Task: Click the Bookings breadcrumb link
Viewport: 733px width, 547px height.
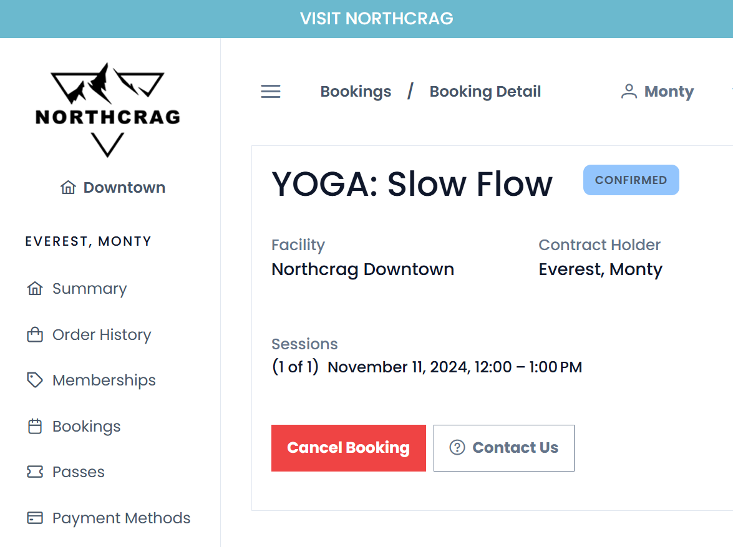Action: [x=356, y=92]
